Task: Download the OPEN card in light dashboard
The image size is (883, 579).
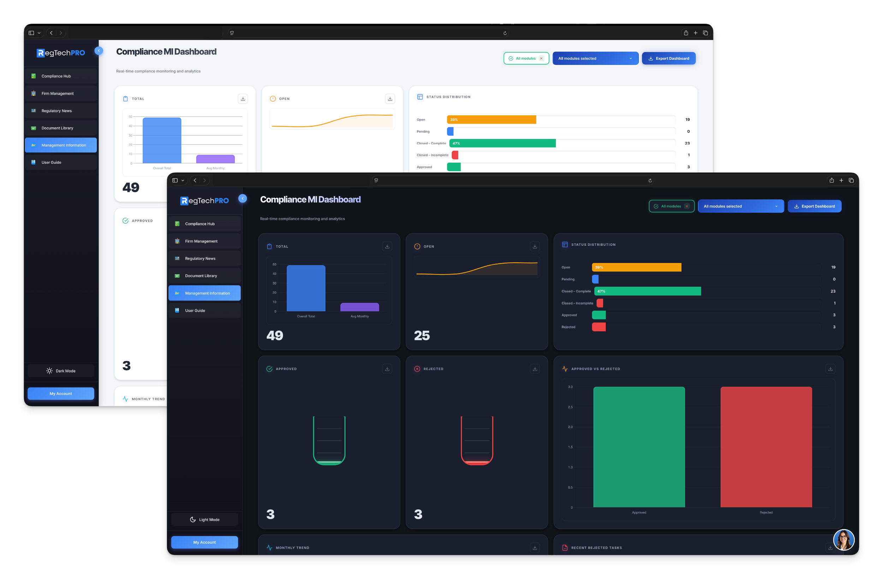Action: point(390,99)
